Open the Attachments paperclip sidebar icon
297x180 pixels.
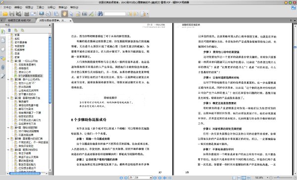tap(3, 67)
